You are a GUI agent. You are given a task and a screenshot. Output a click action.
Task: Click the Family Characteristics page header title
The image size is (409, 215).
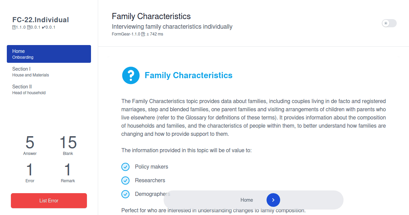click(x=151, y=16)
